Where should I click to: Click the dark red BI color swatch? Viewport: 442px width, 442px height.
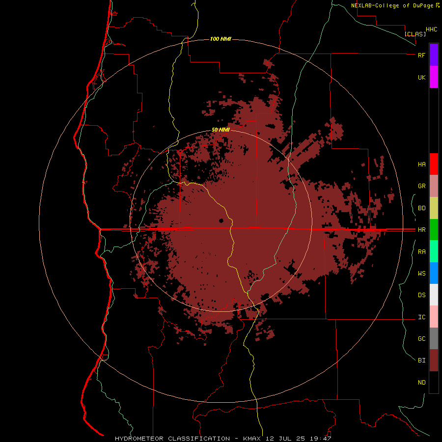(x=434, y=360)
